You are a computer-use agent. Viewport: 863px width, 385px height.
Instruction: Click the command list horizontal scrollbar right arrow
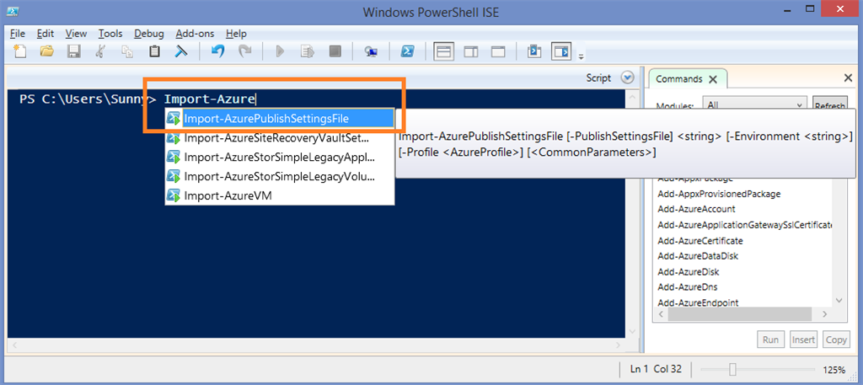tap(824, 314)
